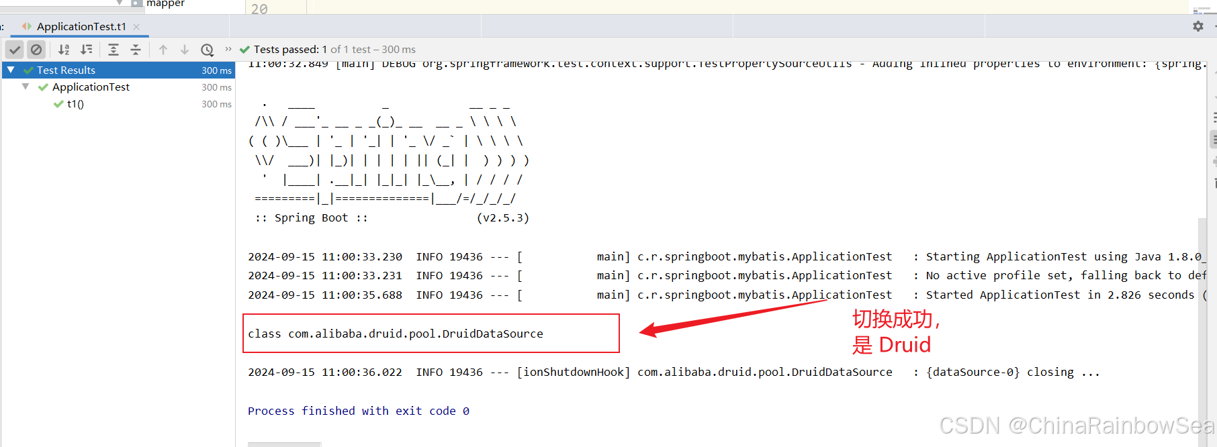Open the test history clock dropdown
This screenshot has width=1217, height=447.
tap(208, 50)
